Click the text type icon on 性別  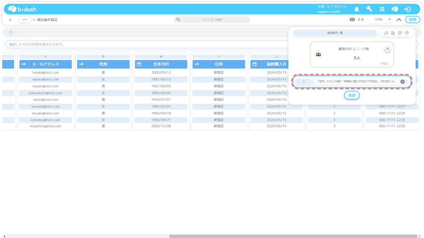click(x=81, y=64)
